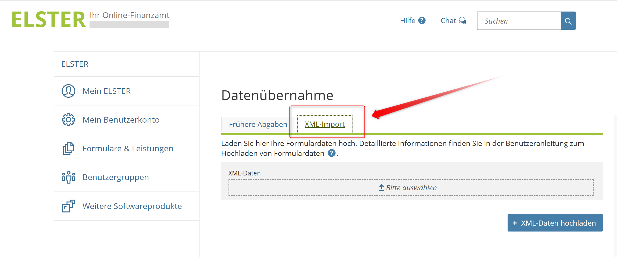Open Mein Benutzerkonto in the sidebar
Viewport: 617px width, 257px height.
point(127,120)
